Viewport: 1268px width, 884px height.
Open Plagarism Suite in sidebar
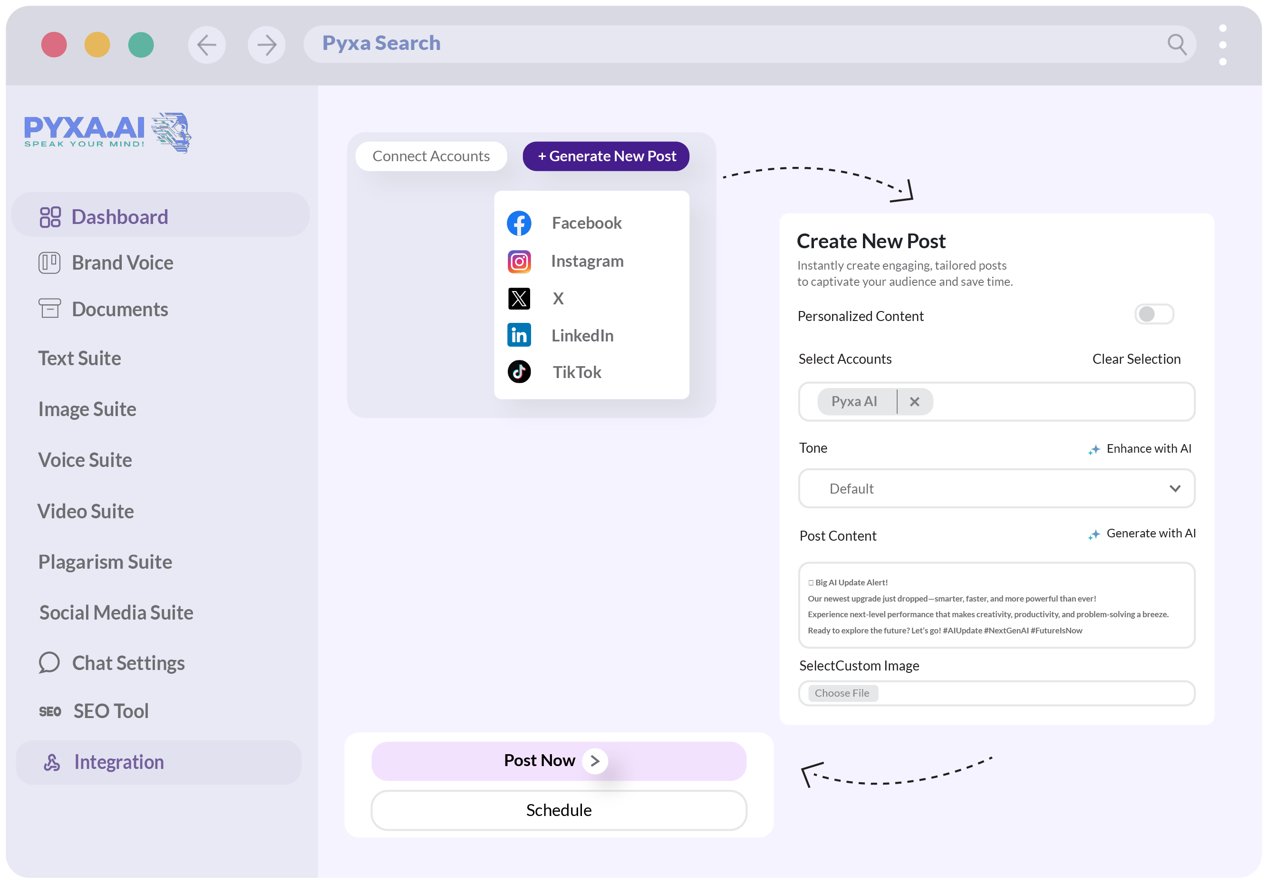pos(105,562)
